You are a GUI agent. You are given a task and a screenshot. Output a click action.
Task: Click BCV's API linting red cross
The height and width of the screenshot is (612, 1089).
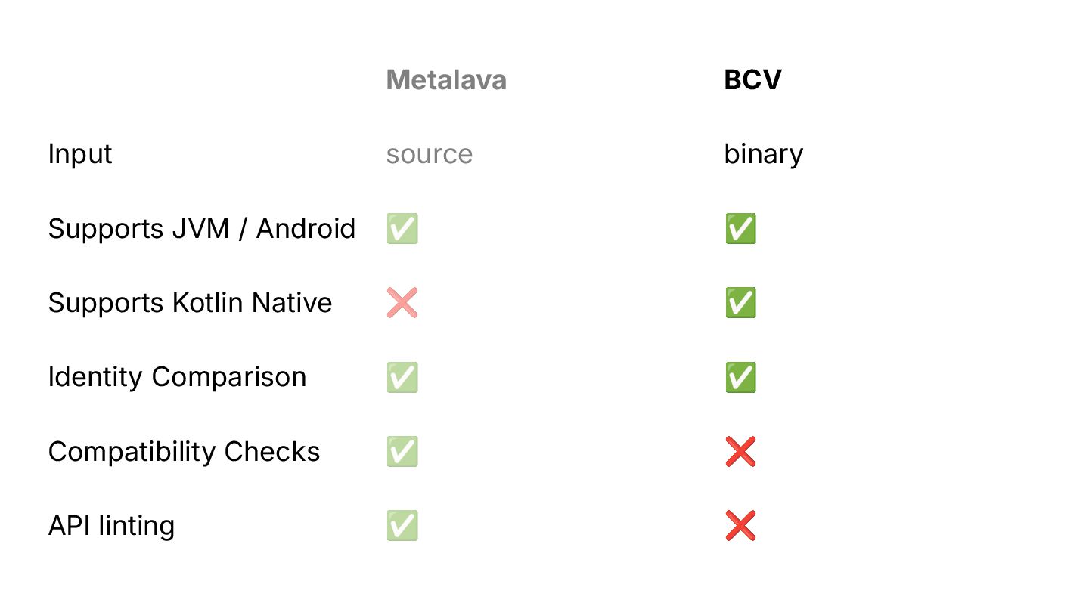pos(740,525)
